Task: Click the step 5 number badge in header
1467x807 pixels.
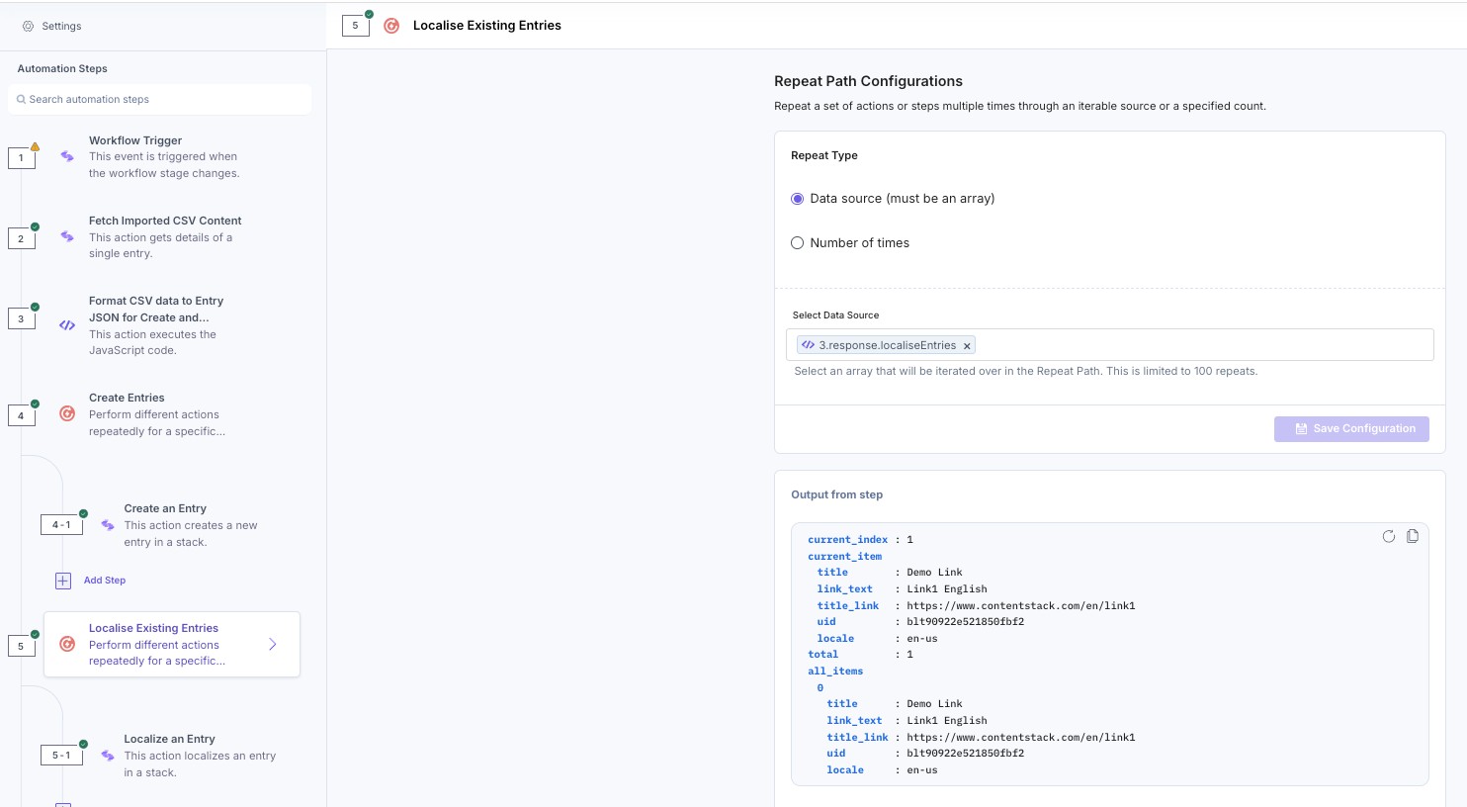Action: (355, 26)
